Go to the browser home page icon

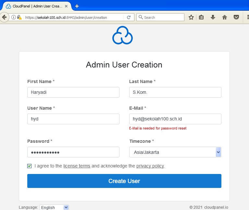[x=224, y=17]
